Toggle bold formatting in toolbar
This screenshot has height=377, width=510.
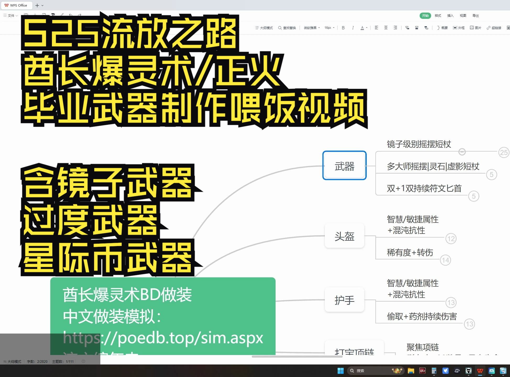tap(343, 28)
